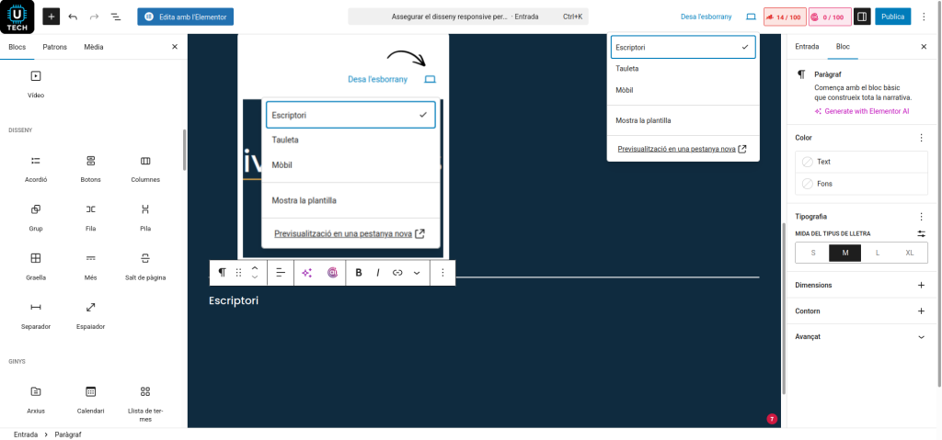Switch to the Patrons tab
942x440 pixels.
click(x=54, y=47)
